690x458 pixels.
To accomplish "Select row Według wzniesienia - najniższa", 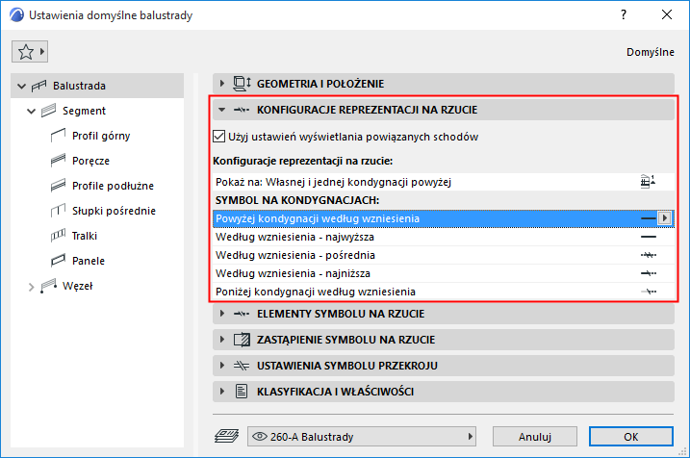I will [x=444, y=273].
